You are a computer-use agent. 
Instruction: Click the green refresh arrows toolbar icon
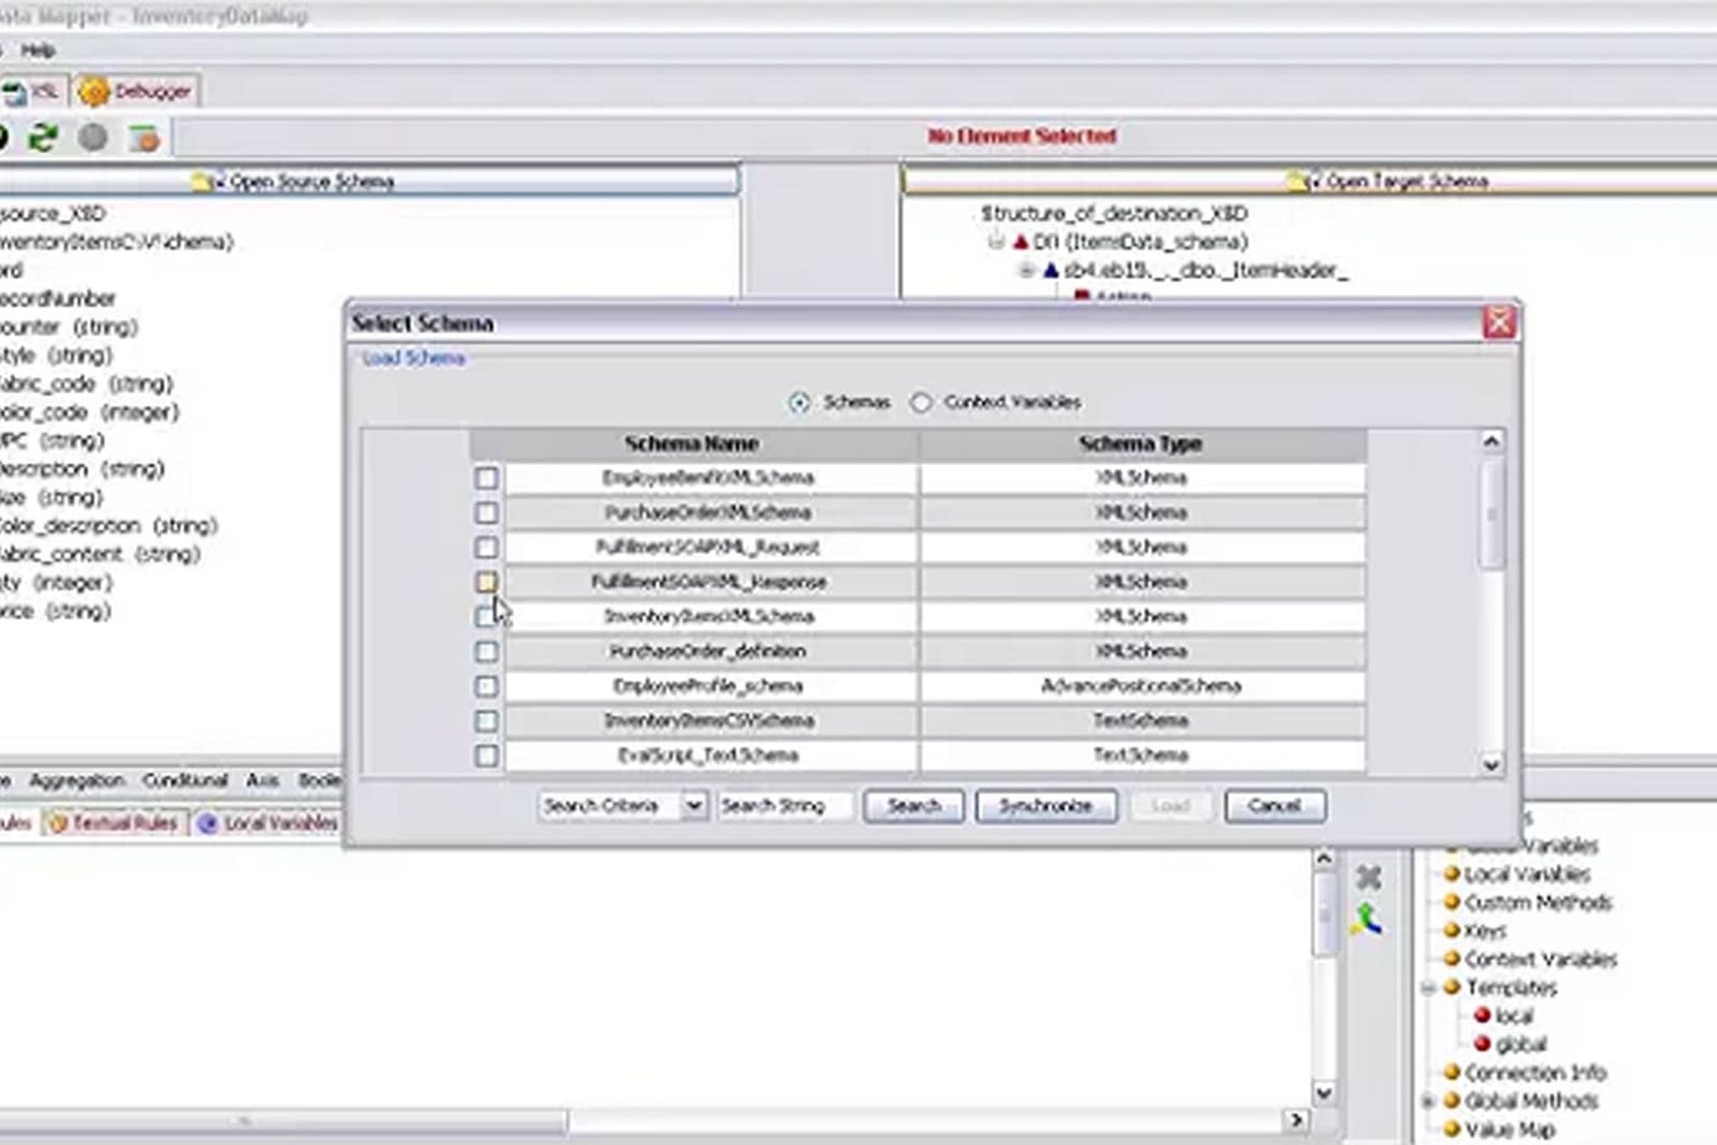coord(43,136)
